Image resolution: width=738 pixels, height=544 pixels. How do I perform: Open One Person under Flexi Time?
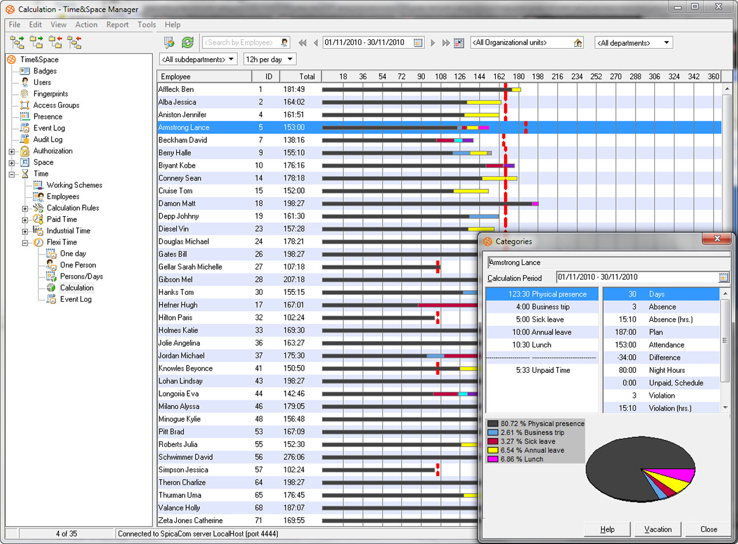click(78, 265)
